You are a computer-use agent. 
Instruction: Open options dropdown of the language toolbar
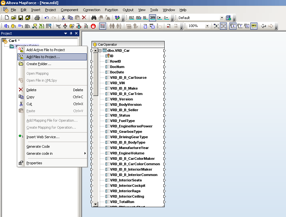[x=172, y=19]
